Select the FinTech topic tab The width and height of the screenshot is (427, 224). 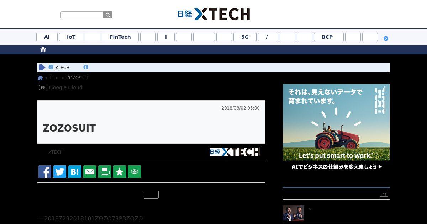tap(120, 37)
